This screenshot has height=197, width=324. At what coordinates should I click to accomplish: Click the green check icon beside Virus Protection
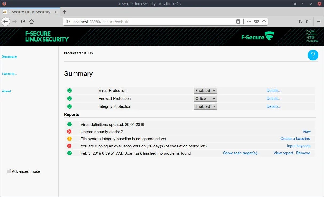coord(70,91)
